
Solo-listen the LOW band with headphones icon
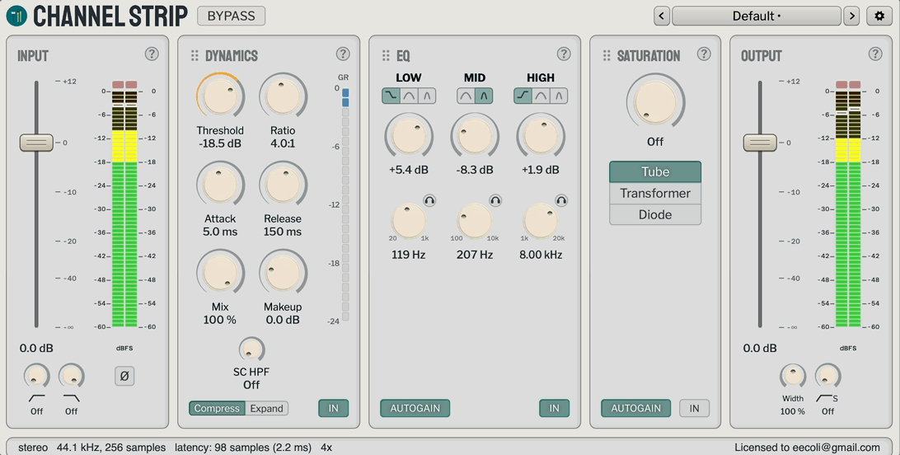pos(429,200)
